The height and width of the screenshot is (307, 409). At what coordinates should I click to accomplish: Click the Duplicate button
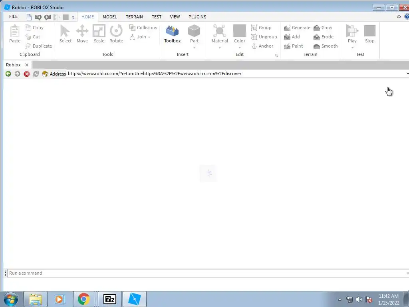(38, 46)
